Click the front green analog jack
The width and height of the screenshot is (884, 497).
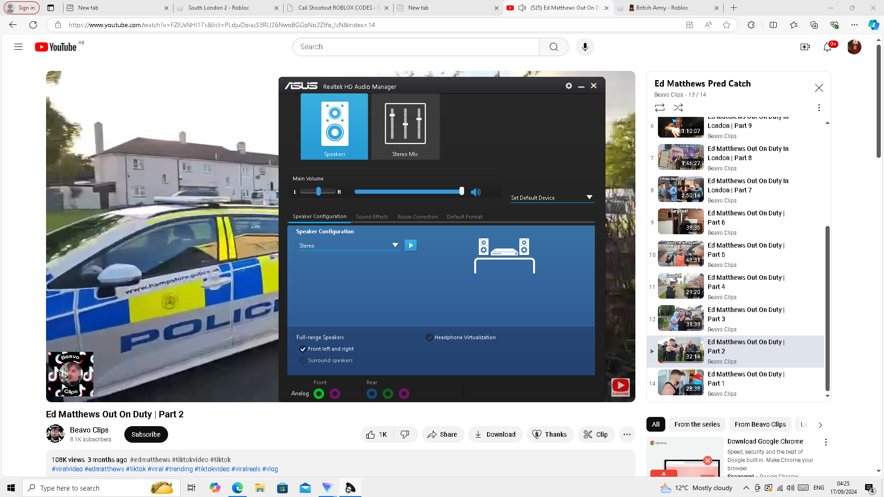(319, 393)
